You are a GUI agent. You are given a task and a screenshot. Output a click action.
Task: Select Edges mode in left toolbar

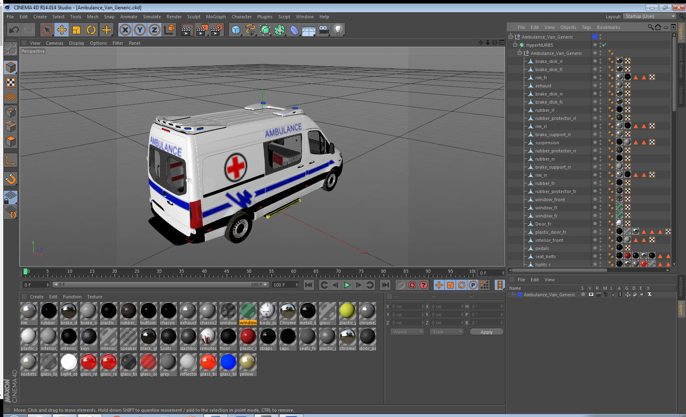pos(11,126)
